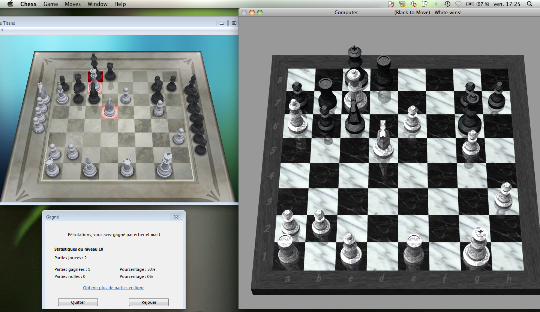Open the Help menu

(120, 4)
